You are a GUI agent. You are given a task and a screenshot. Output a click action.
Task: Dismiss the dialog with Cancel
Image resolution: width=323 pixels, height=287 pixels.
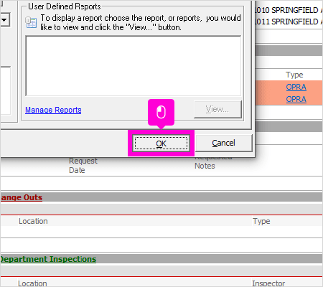click(223, 143)
